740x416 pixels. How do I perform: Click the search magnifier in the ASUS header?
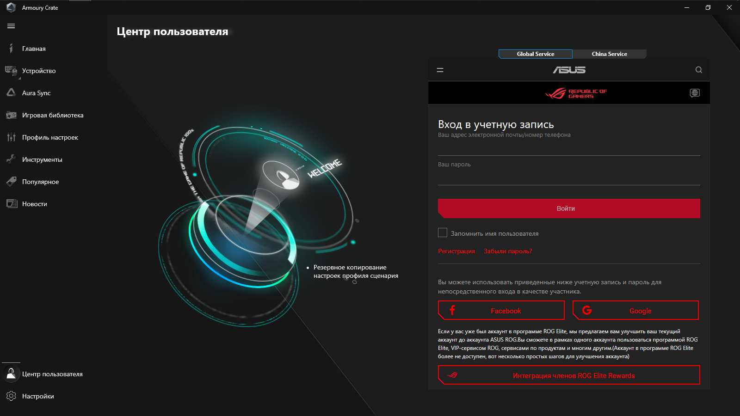[698, 70]
